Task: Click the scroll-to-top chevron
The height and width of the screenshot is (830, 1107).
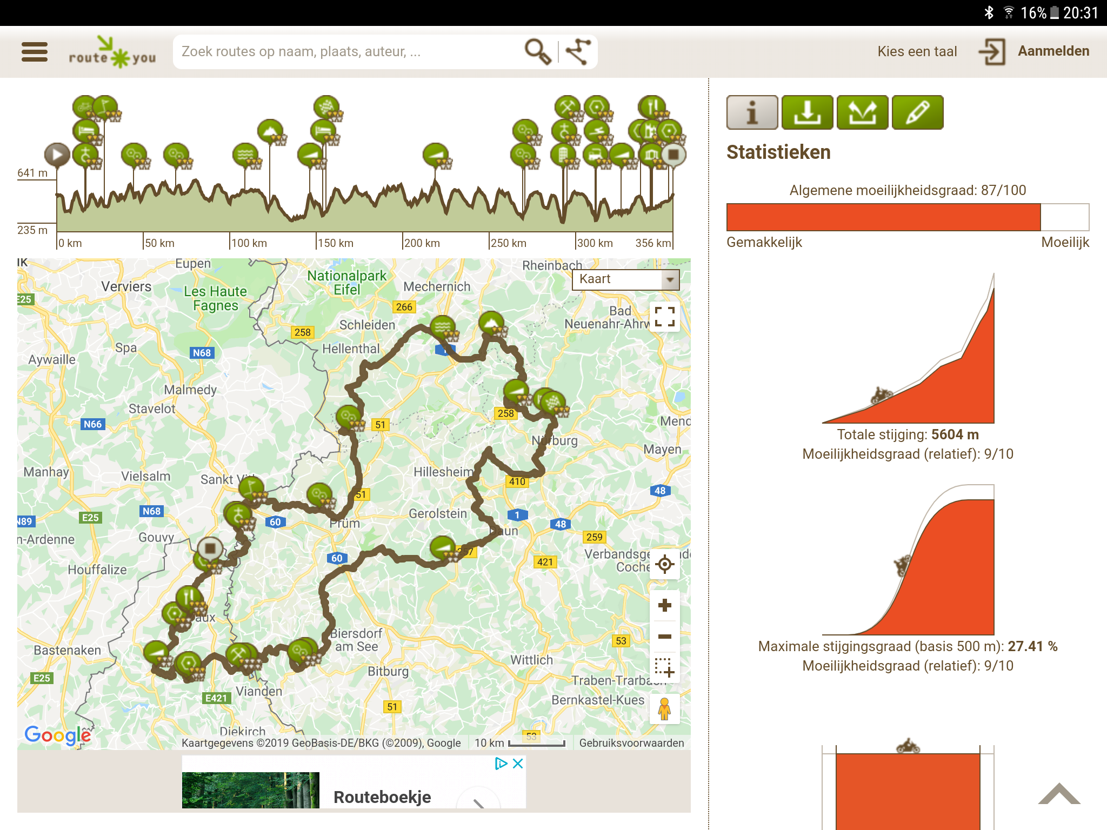Action: 1059,794
